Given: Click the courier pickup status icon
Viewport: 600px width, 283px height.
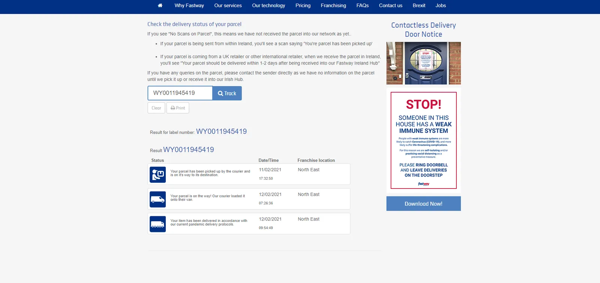Looking at the screenshot, I should point(157,174).
